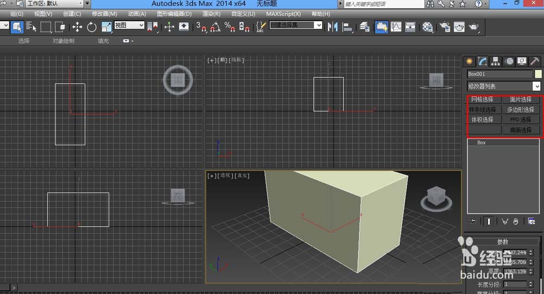Screen dimensions: 544x294
Task: Open the Views menu
Action: pyautogui.click(x=43, y=14)
